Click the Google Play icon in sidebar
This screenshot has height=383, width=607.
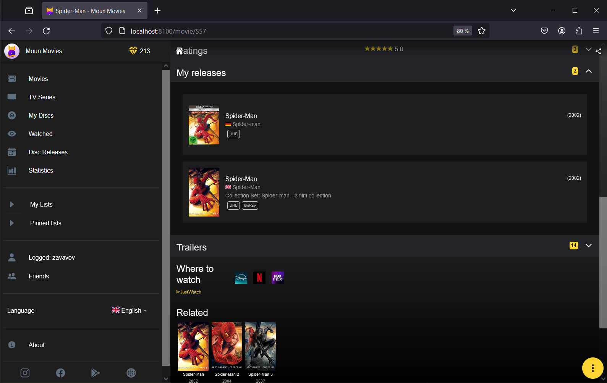point(96,373)
